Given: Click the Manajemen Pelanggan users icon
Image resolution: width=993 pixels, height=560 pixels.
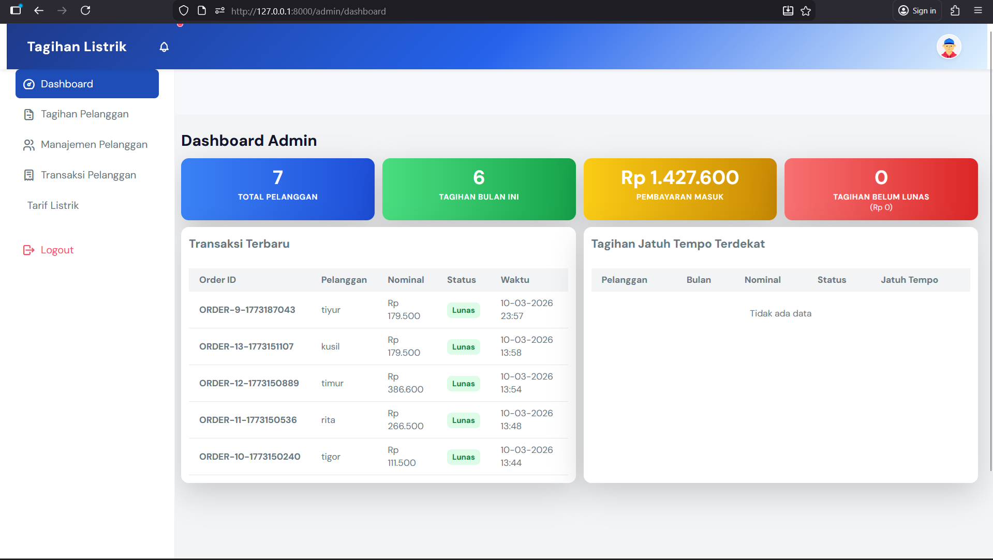Looking at the screenshot, I should pyautogui.click(x=29, y=145).
